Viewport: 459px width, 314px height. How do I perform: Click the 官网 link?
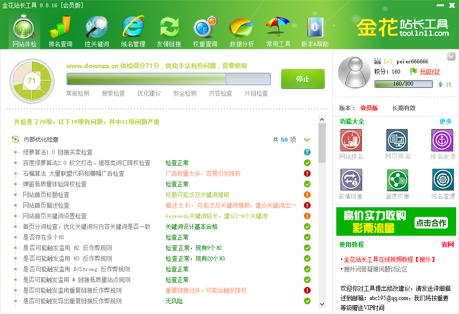pos(447,244)
